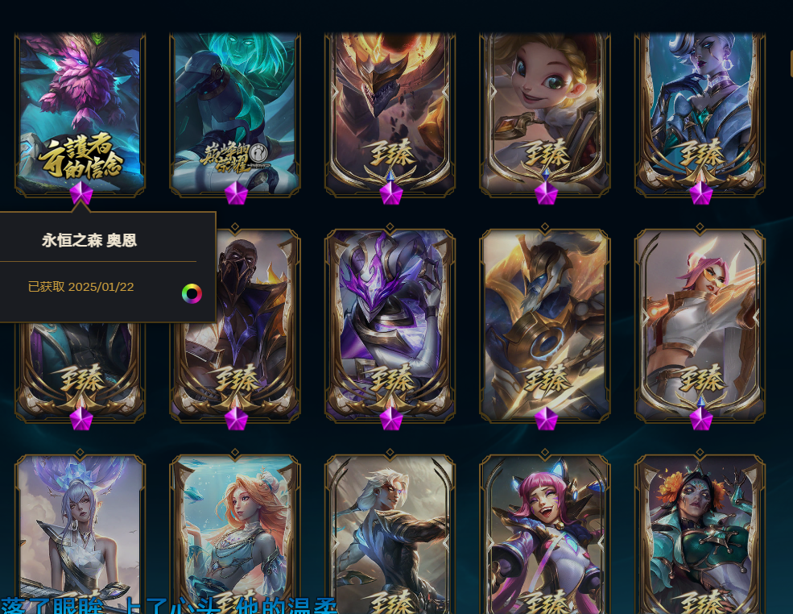Click the purple gem under the iG 巅峰的荣耀 card

point(236,193)
